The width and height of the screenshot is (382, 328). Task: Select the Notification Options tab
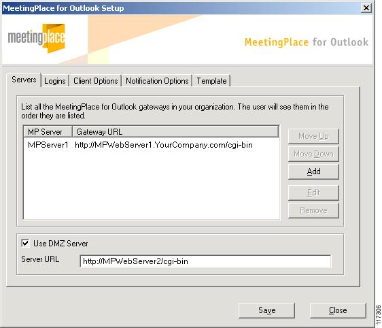pyautogui.click(x=157, y=81)
